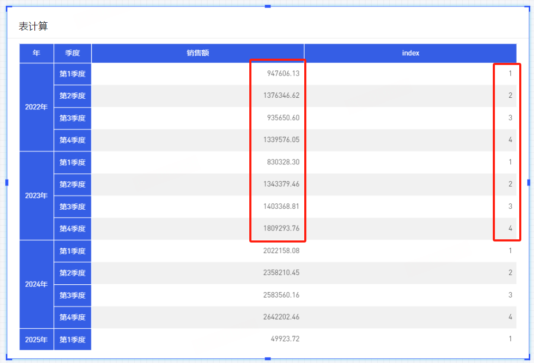Click 第1季度 cell under 2025年

pos(72,339)
